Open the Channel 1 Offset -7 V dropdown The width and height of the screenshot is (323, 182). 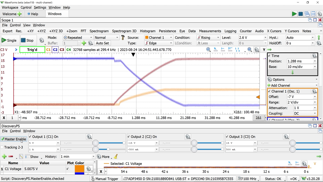pyautogui.click(x=302, y=97)
